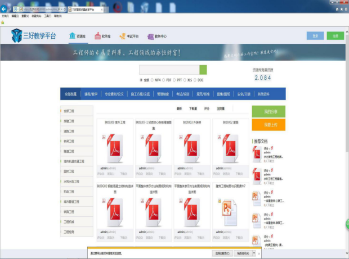Switch to the 课程/教学 tab

coord(91,94)
